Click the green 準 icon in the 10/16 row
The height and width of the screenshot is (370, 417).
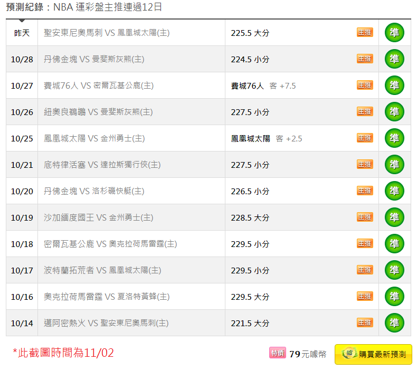394,296
